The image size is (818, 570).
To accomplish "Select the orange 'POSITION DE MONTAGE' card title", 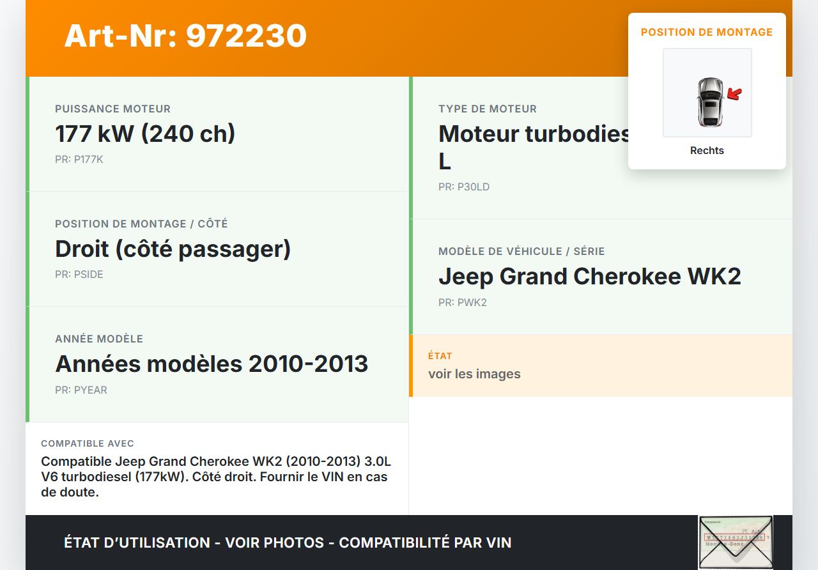I will coord(707,32).
